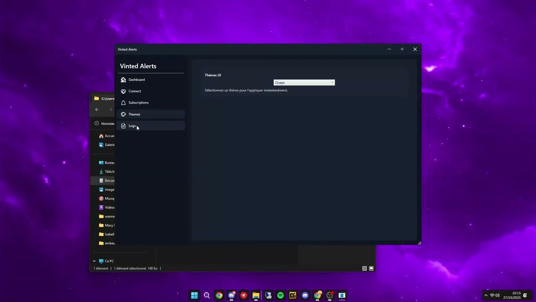The width and height of the screenshot is (536, 302).
Task: Select the C:\Users tab in File Explorer
Action: tap(104, 99)
